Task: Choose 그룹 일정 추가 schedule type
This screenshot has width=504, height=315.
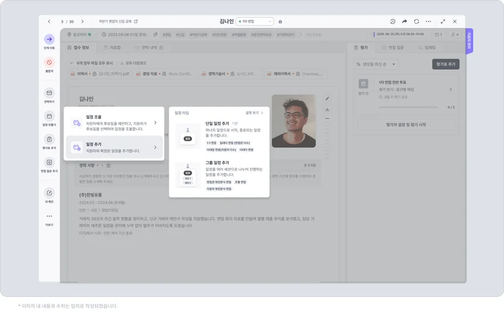Action: coord(219,175)
